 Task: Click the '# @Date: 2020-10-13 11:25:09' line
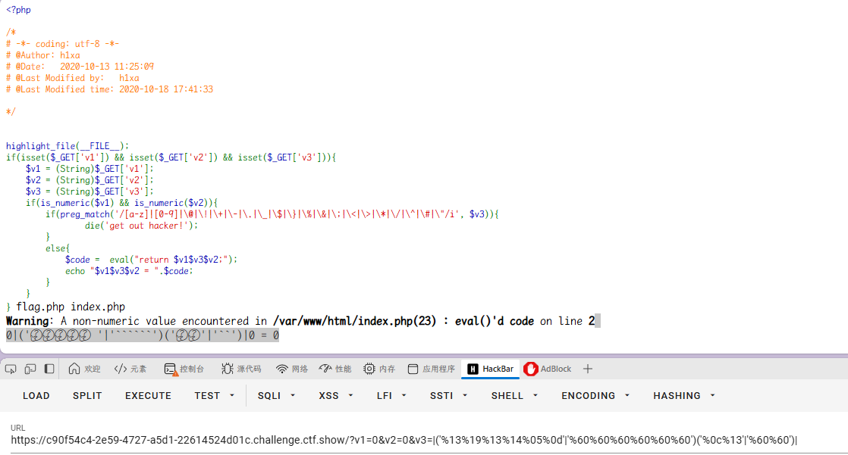click(80, 67)
